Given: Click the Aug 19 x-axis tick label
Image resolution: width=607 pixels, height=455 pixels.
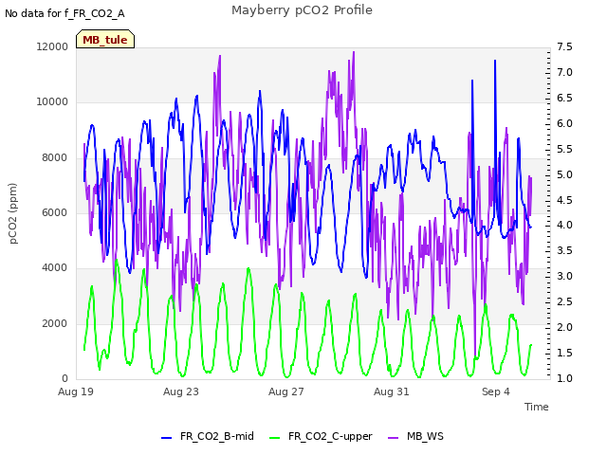Looking at the screenshot, I should click(76, 391).
